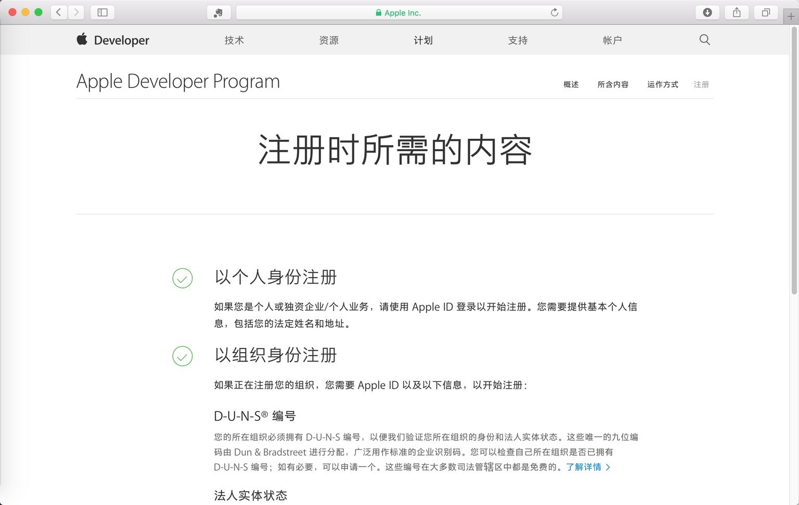Click the 法人实体状态 subheading
The height and width of the screenshot is (505, 799).
(x=251, y=496)
